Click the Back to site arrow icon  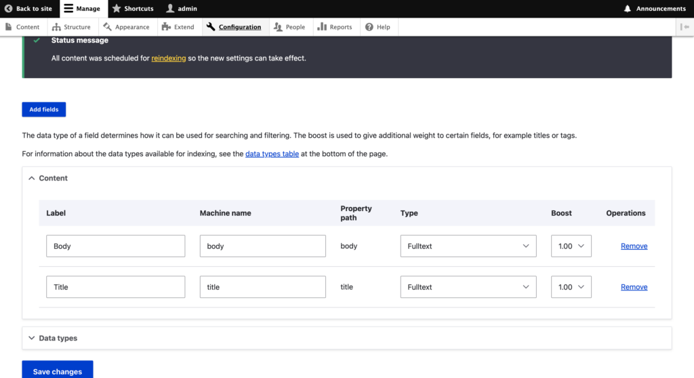point(9,9)
